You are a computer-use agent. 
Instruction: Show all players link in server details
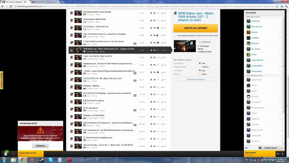coord(196,80)
